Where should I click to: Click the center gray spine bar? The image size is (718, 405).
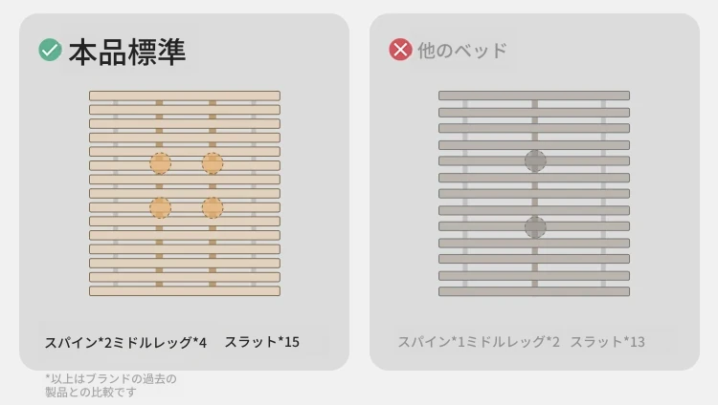(x=535, y=193)
